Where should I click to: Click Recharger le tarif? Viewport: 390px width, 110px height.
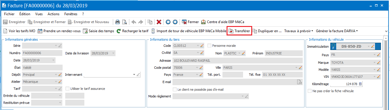[133, 31]
